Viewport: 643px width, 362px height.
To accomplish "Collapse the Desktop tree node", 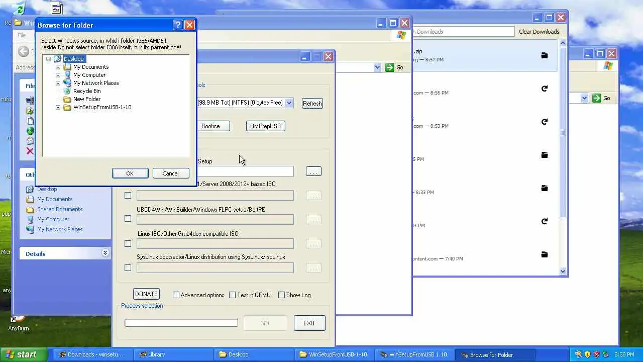I will coord(48,59).
